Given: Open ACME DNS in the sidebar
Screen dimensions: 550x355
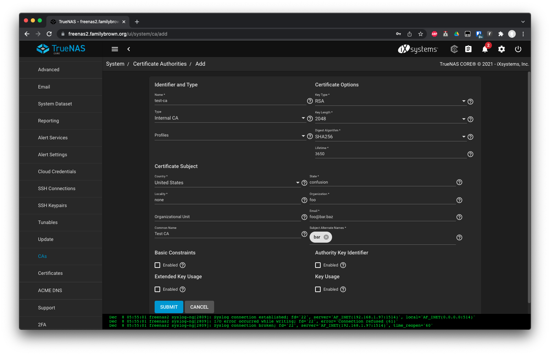Looking at the screenshot, I should point(61,291).
